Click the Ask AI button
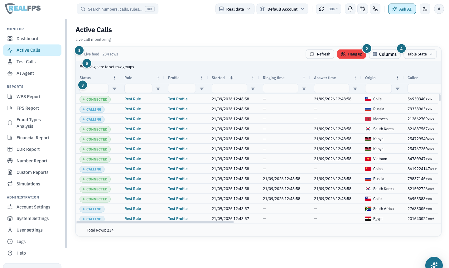 (402, 9)
